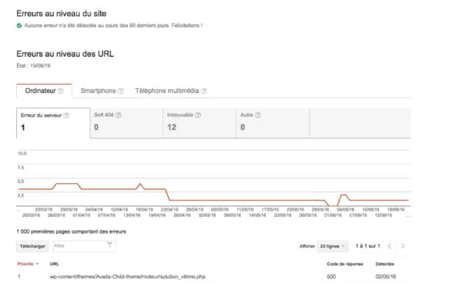Click the Télécharger button

(x=32, y=246)
